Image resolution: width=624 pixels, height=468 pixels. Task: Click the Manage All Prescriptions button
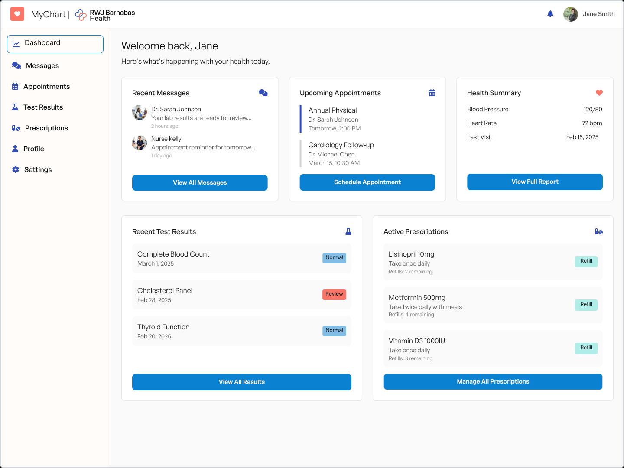[493, 381]
